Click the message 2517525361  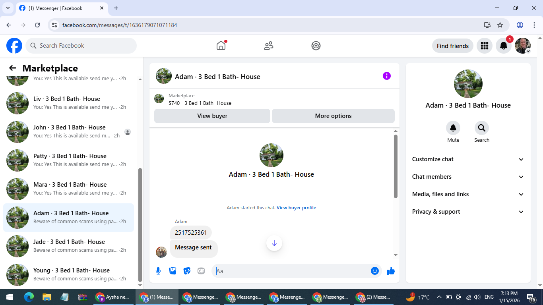tap(191, 233)
